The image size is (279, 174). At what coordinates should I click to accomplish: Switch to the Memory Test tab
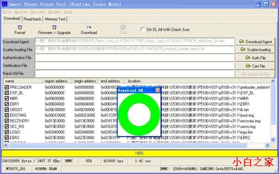coord(55,19)
